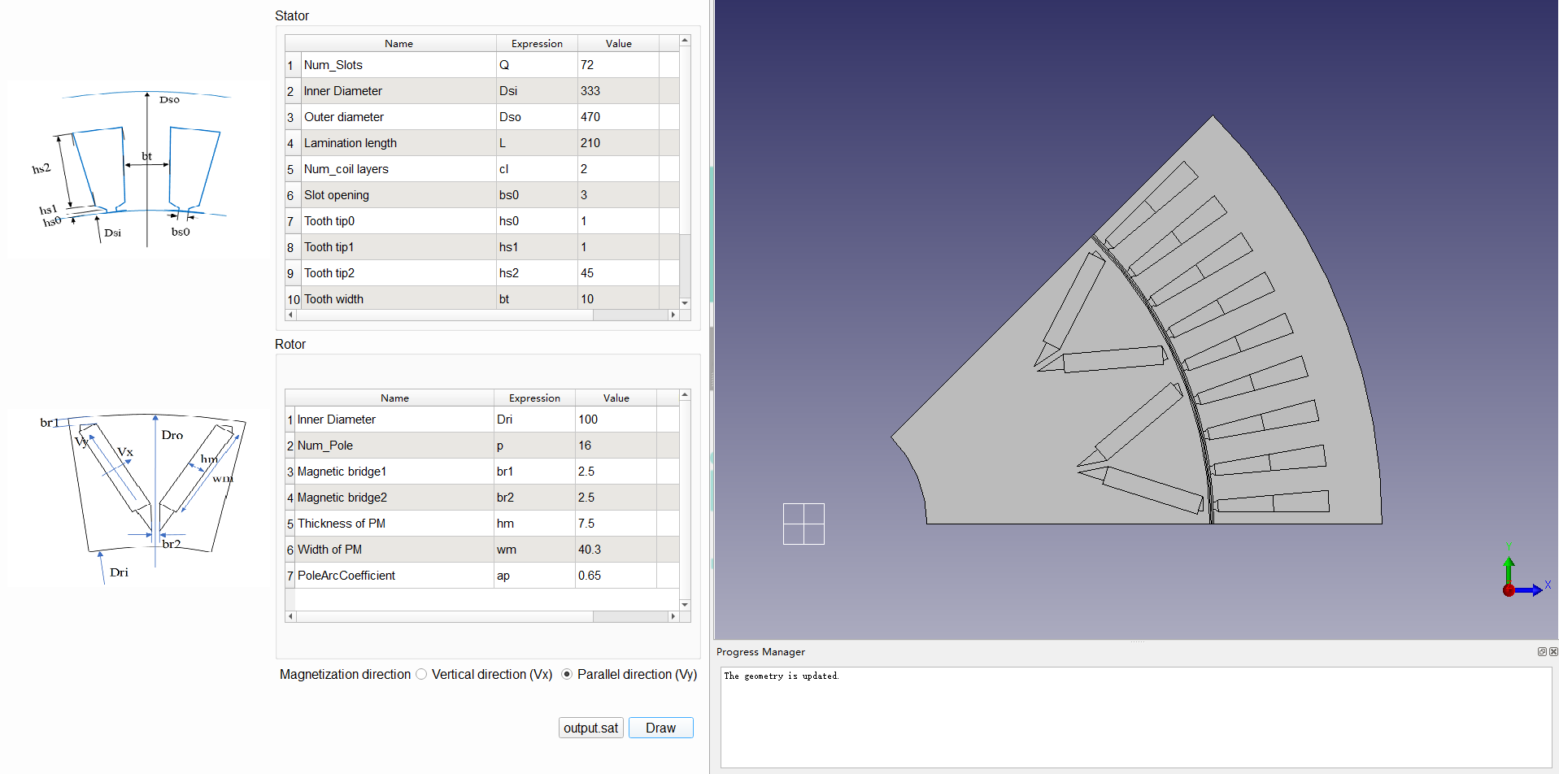Click rotor table scroll down arrow
Image resolution: width=1559 pixels, height=774 pixels.
pos(685,605)
